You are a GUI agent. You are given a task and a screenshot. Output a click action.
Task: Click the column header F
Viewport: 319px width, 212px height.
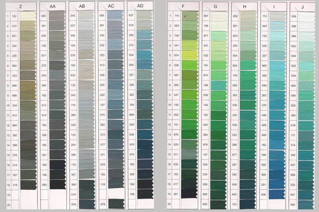click(x=183, y=7)
